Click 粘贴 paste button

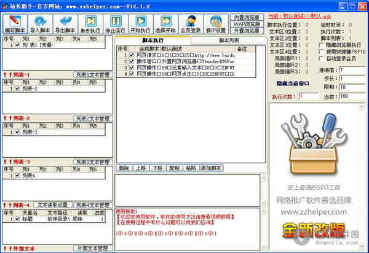pyautogui.click(x=191, y=168)
